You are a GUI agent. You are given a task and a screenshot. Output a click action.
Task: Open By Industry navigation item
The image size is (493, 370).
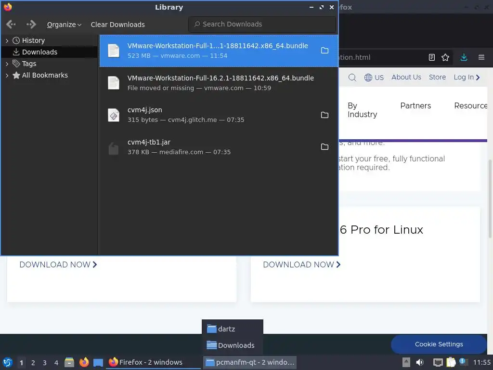pos(362,110)
